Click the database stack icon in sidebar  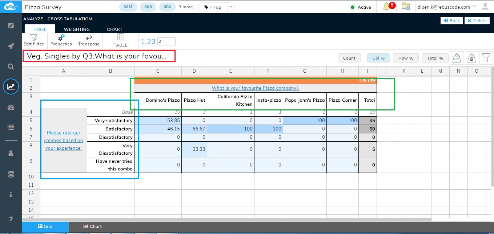point(11,174)
